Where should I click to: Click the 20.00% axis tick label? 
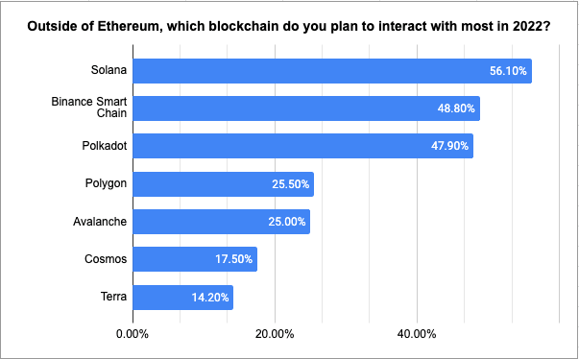pyautogui.click(x=275, y=334)
